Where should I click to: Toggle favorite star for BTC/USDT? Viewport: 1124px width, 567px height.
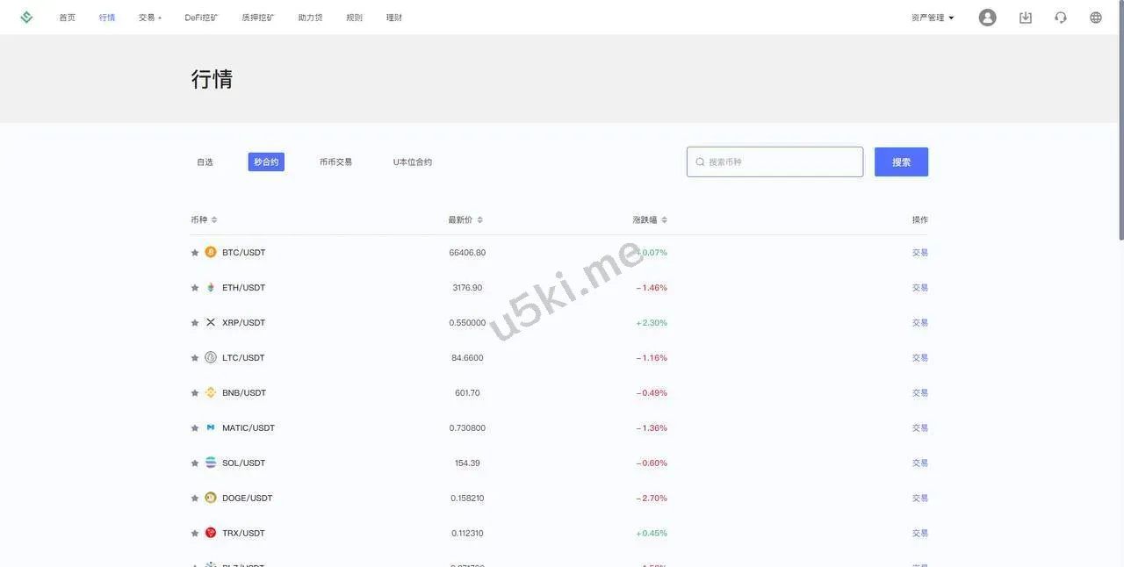195,253
